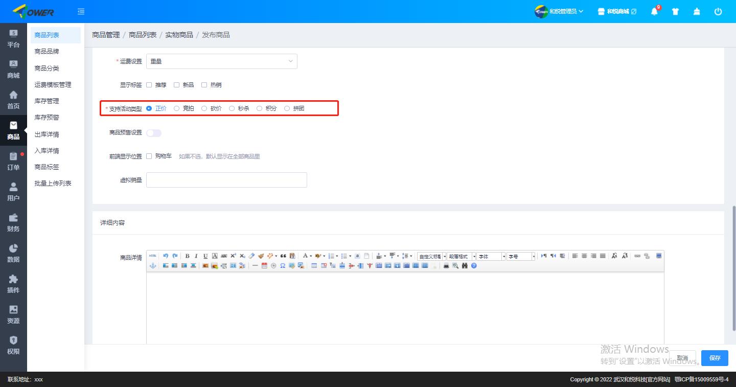This screenshot has height=387, width=736.
Task: Click the shirt theme icon in header
Action: pyautogui.click(x=675, y=11)
